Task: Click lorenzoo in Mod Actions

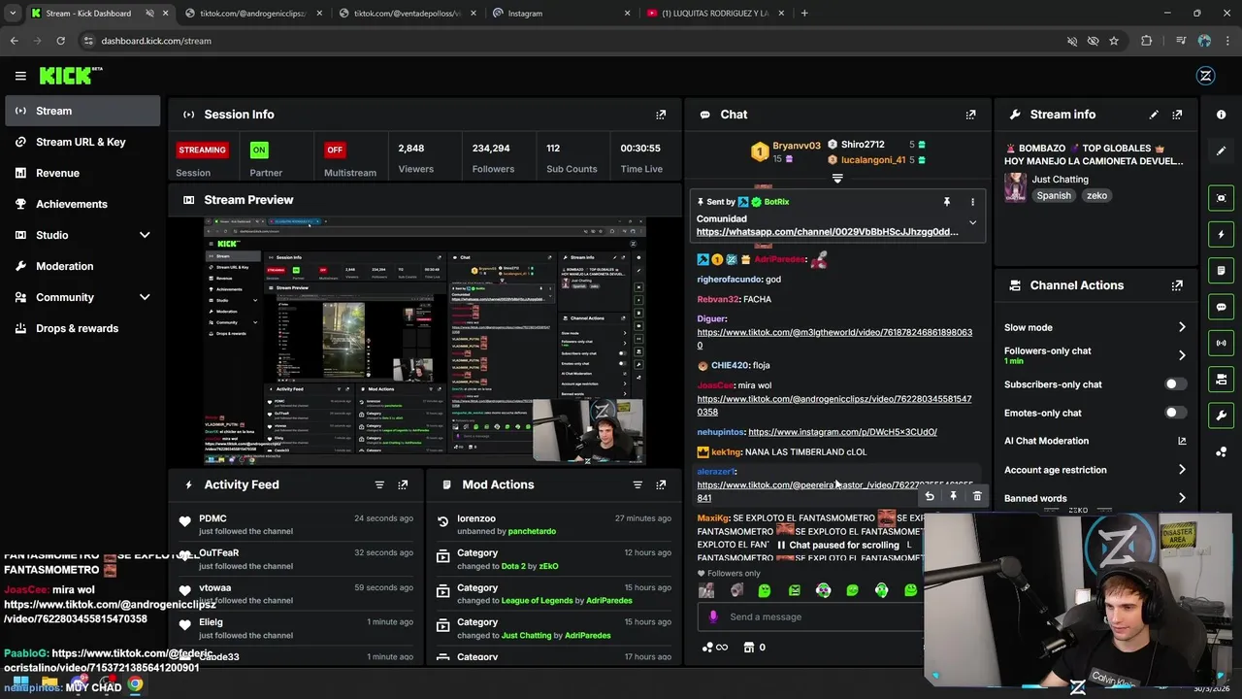Action: [x=476, y=518]
